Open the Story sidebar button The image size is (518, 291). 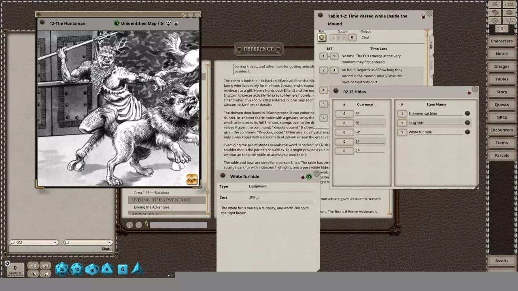click(x=501, y=92)
